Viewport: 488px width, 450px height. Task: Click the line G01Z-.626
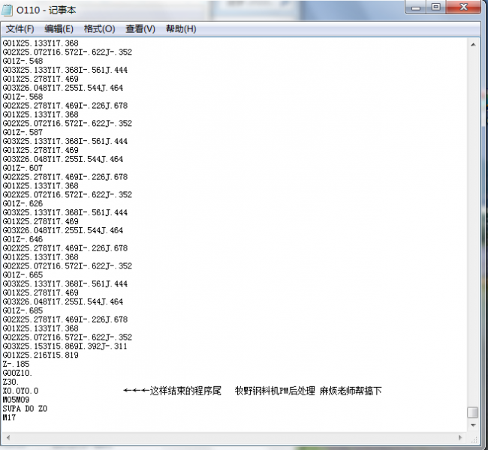[23, 204]
